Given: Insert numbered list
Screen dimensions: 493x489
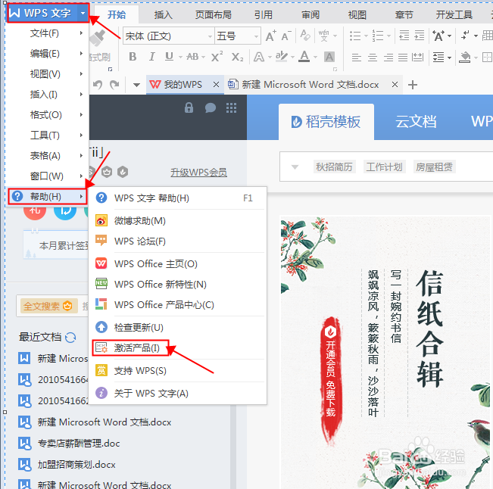Looking at the screenshot, I should 378,36.
